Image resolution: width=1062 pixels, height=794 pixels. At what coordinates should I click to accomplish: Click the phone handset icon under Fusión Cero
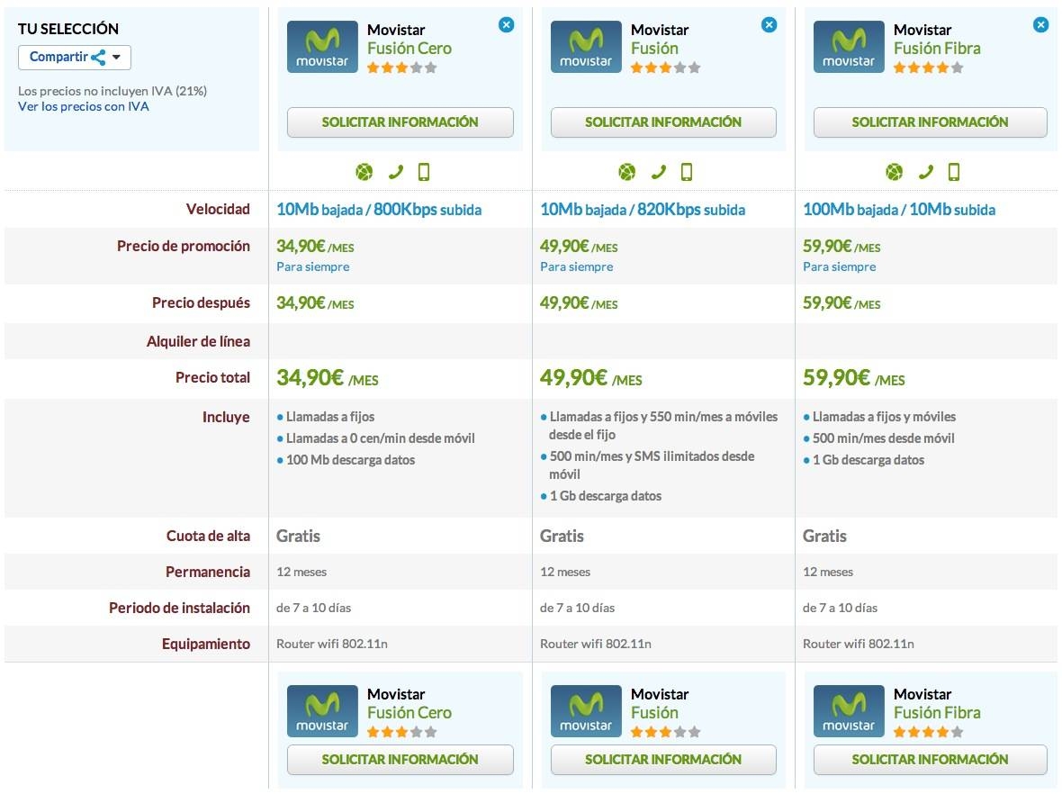click(395, 172)
